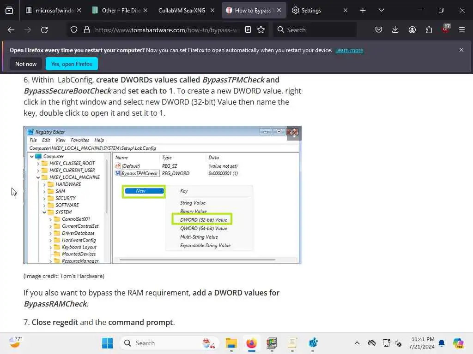The height and width of the screenshot is (354, 473).
Task: Open the weather widget showing 77°
Action: 15,342
